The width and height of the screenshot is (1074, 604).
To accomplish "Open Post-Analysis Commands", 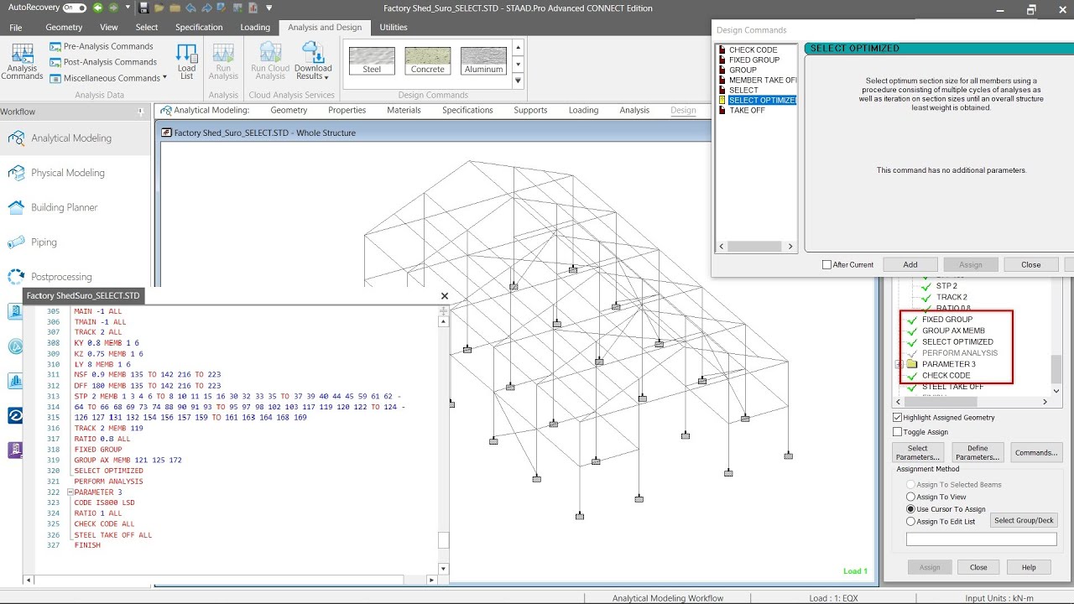I will [102, 62].
